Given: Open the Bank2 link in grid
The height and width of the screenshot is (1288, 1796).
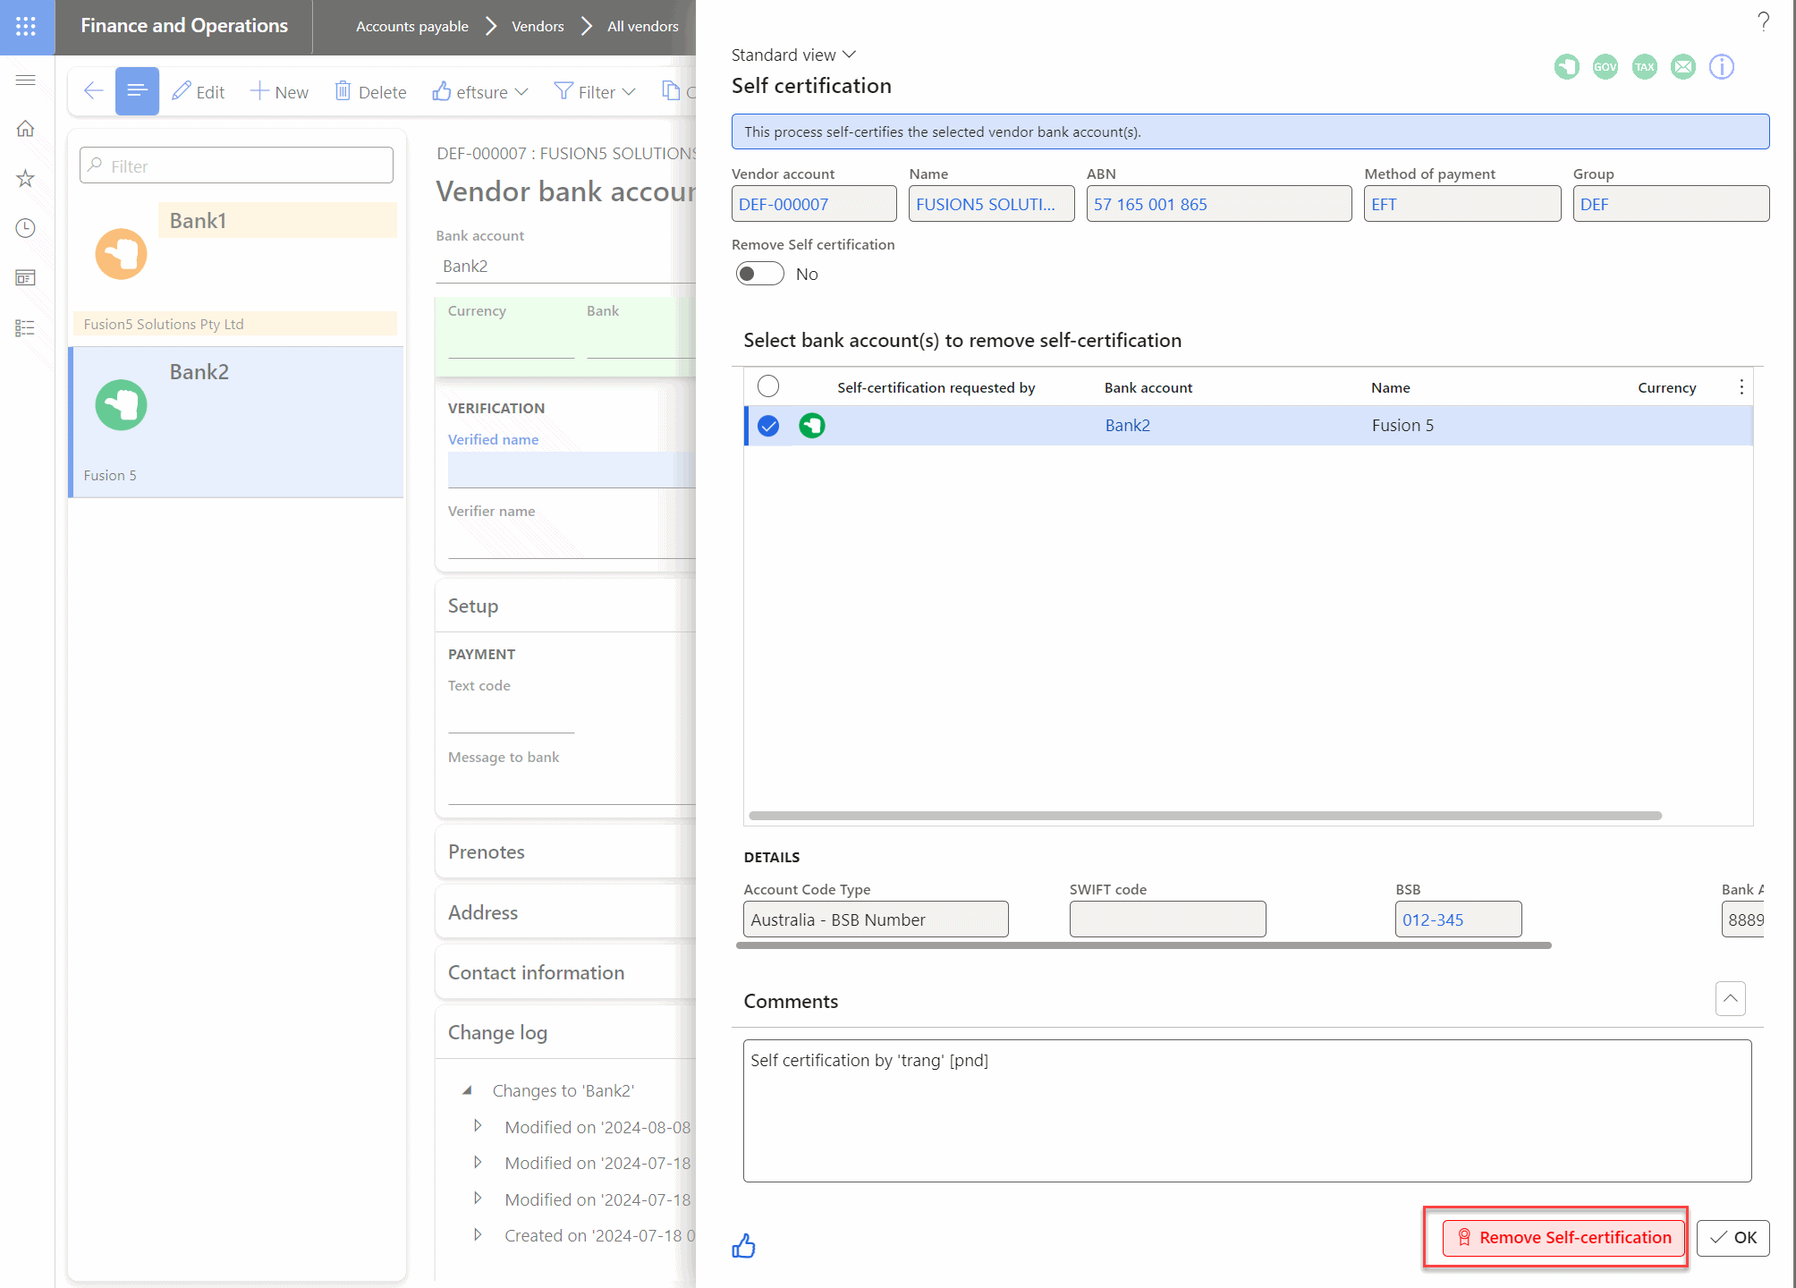Looking at the screenshot, I should [x=1127, y=426].
